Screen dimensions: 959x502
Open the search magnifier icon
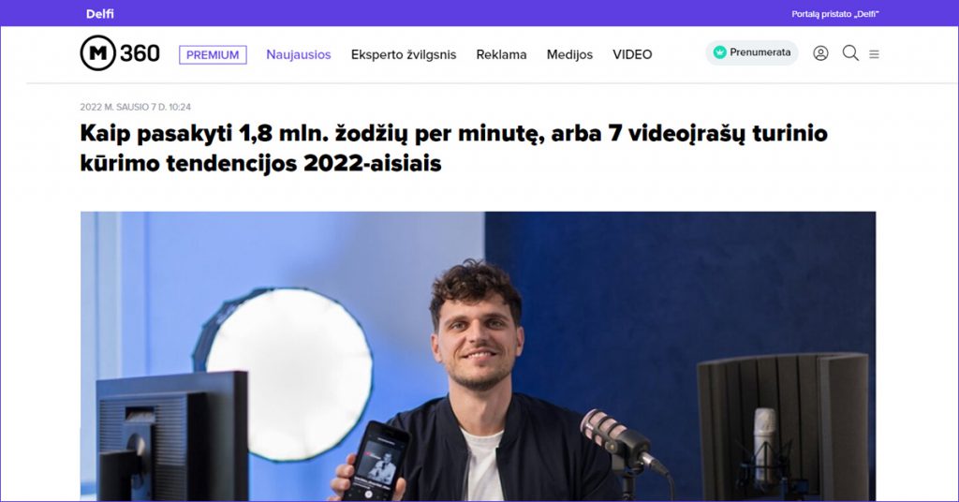click(850, 53)
